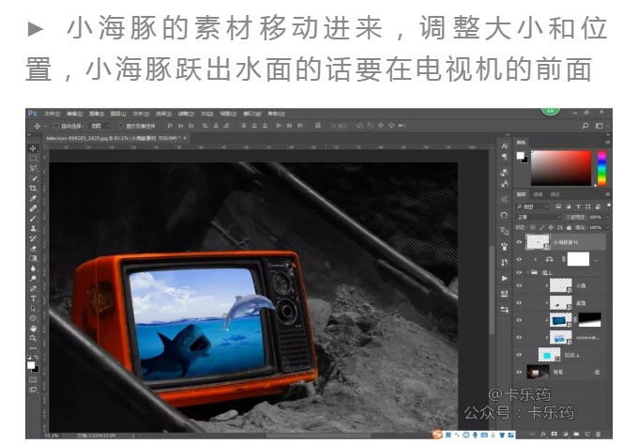The width and height of the screenshot is (638, 444).
Task: Select the Clone Stamp tool
Action: pos(34,228)
